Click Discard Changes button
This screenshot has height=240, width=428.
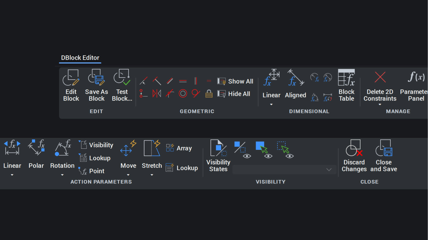[354, 156]
